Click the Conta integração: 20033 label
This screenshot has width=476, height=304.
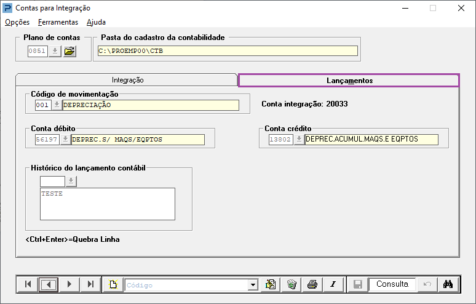point(304,104)
